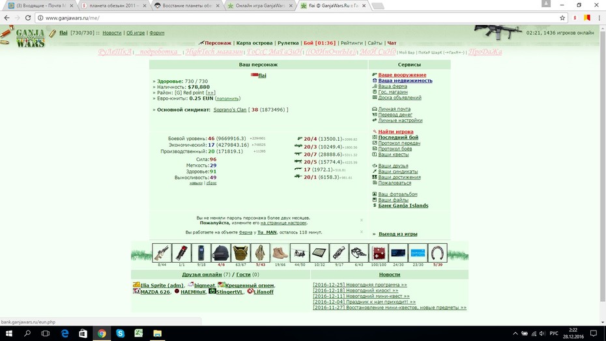The width and height of the screenshot is (606, 341).
Task: Click the HighTech магазин pink link
Action: (214, 52)
